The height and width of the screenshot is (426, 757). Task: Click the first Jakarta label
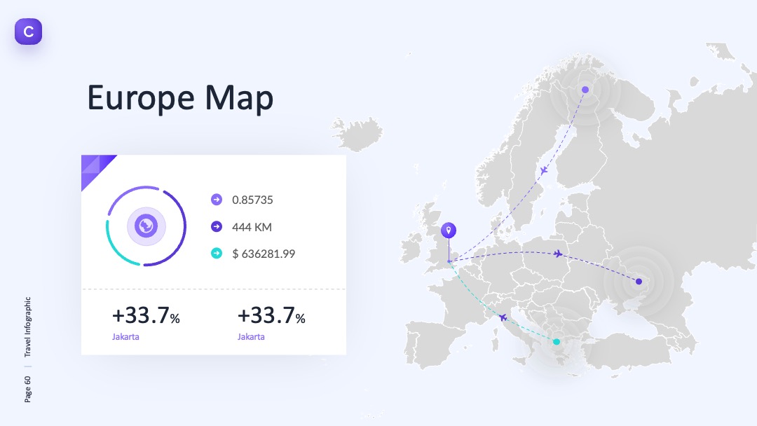(x=125, y=337)
